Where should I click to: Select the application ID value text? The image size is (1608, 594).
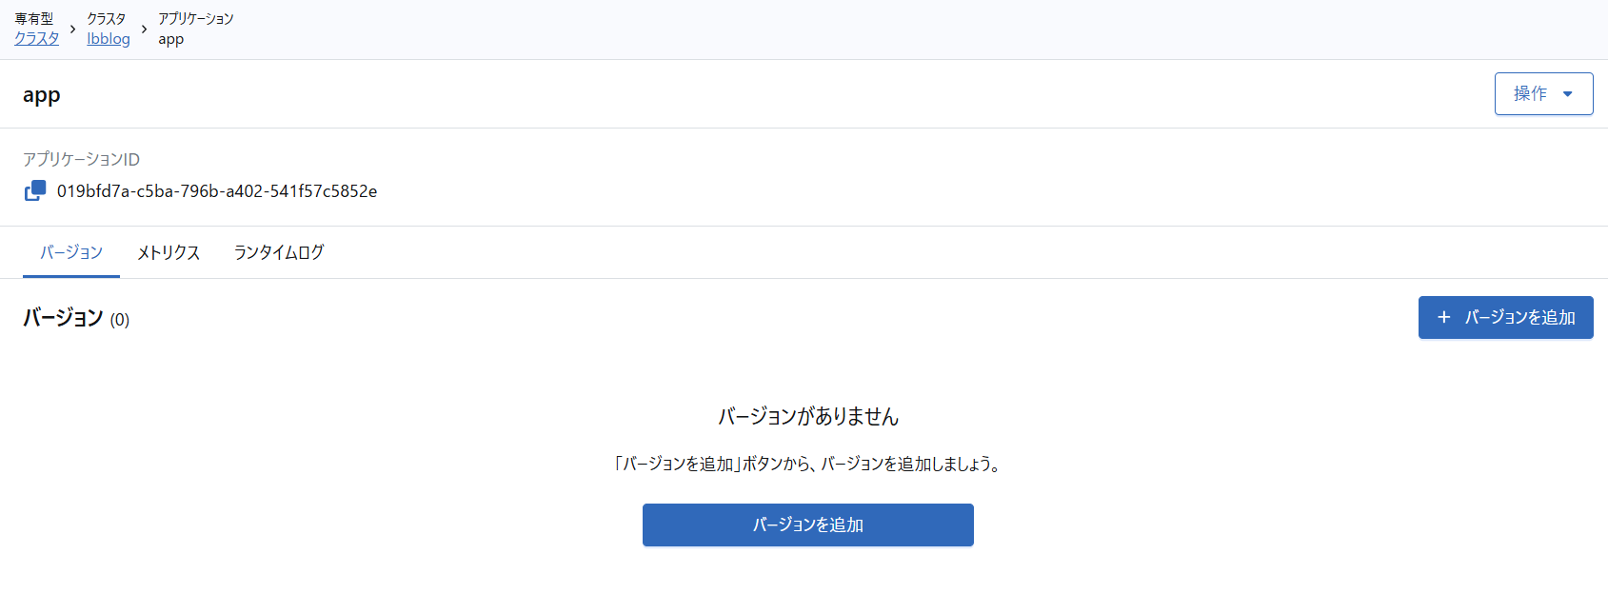pyautogui.click(x=217, y=191)
